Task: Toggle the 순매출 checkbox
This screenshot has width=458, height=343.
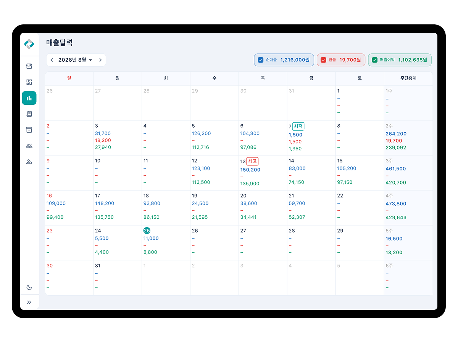Action: point(261,60)
